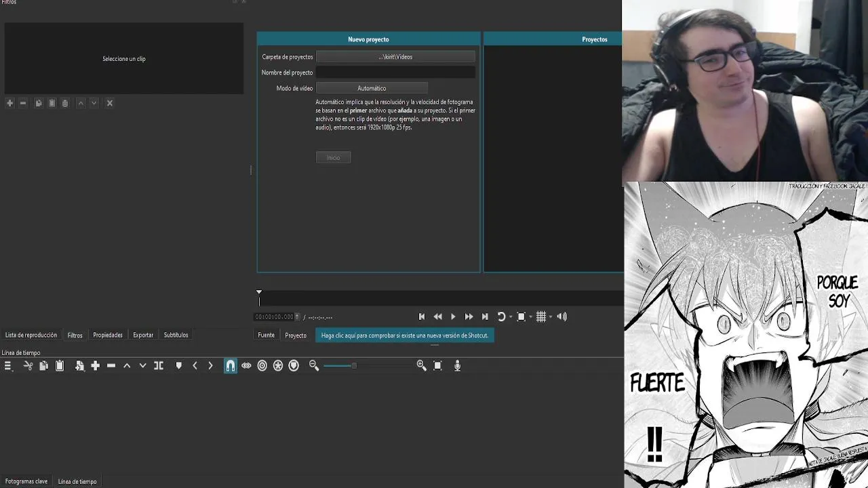This screenshot has height=488, width=868.
Task: Click Zoom timeline to fit icon
Action: point(437,365)
